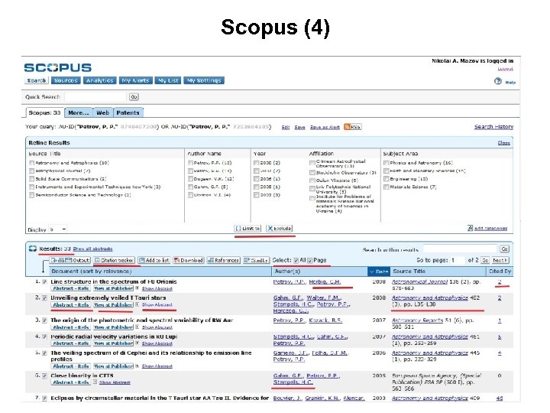The height and width of the screenshot is (413, 550).
Task: Click the Cited by toolbar button
Action: [256, 260]
